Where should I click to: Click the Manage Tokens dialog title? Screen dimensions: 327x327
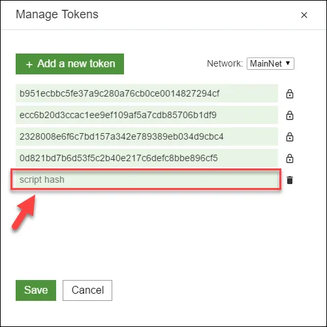[x=57, y=14]
